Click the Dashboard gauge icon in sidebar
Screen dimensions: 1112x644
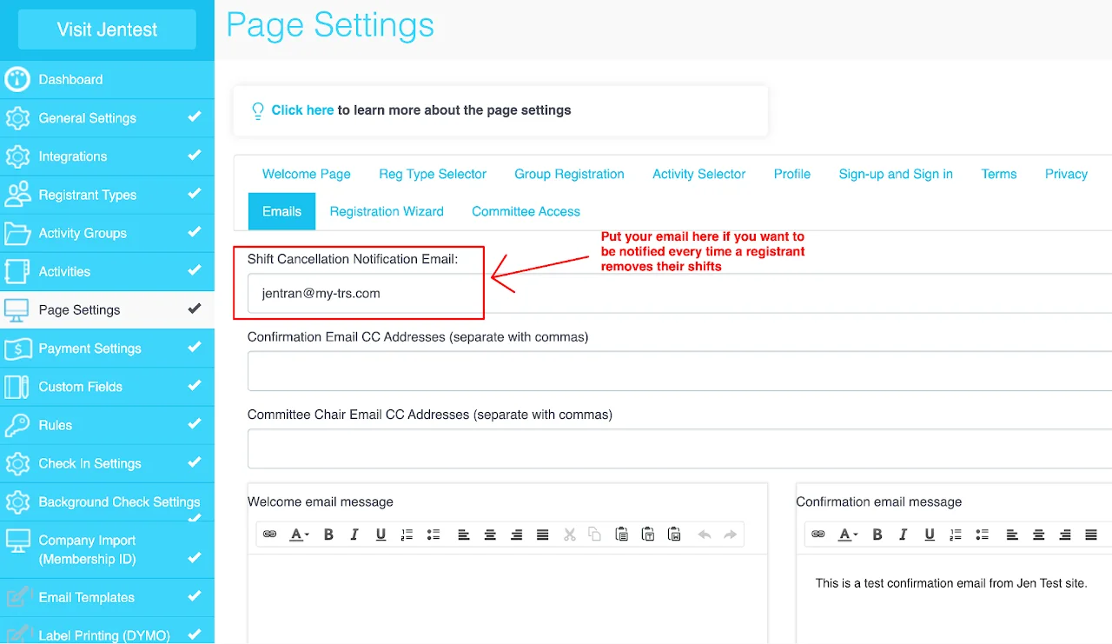coord(17,79)
